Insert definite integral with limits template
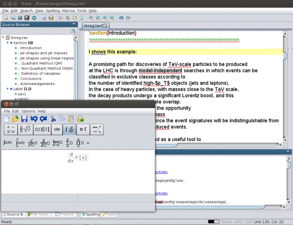Image resolution: width=293 pixels, height=225 pixels. pyautogui.click(x=20, y=143)
